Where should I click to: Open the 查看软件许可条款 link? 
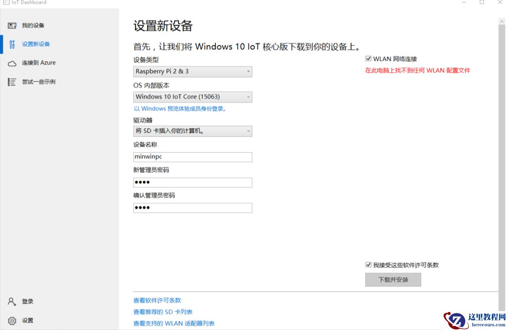[157, 300]
